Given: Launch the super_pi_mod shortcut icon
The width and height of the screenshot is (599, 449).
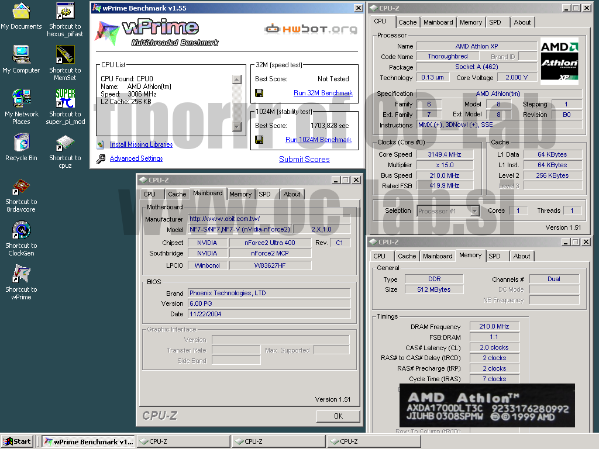Looking at the screenshot, I should [x=65, y=98].
